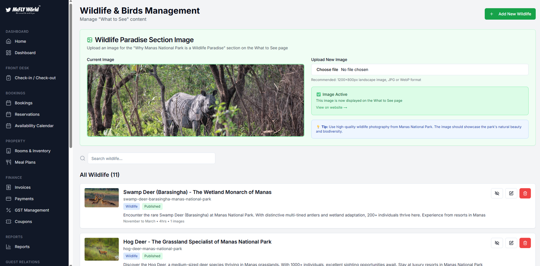Delete the Hog Deer wildlife entry
Viewport: 540px width, 266px height.
pyautogui.click(x=525, y=243)
